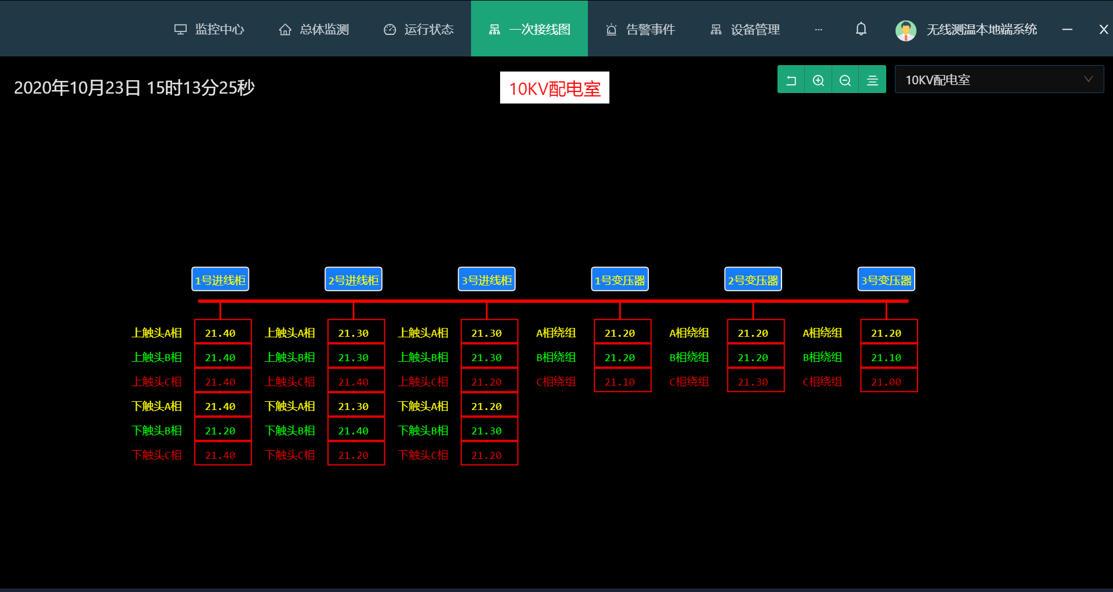Open the 1号进线柜 panel
The height and width of the screenshot is (592, 1113).
(220, 279)
